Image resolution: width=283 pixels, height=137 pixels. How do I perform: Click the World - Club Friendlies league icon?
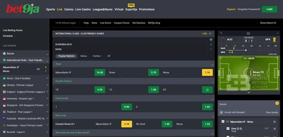(x=4, y=78)
